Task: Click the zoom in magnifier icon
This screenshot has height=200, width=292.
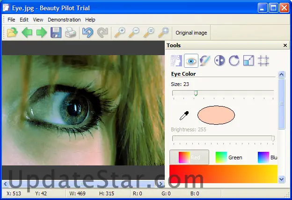Action: pyautogui.click(x=120, y=33)
